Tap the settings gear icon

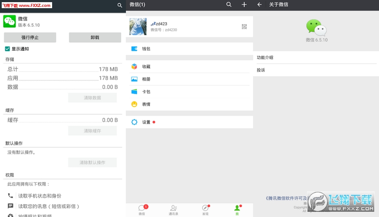134,122
